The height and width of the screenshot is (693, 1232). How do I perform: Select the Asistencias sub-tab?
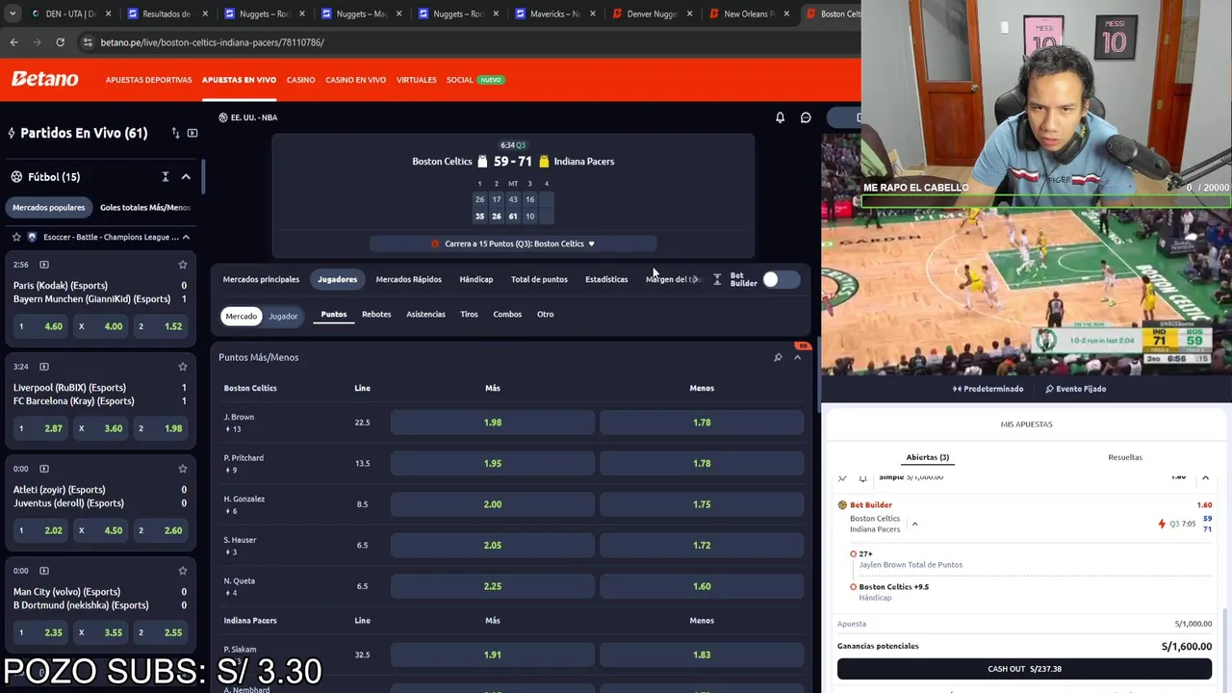(x=425, y=314)
